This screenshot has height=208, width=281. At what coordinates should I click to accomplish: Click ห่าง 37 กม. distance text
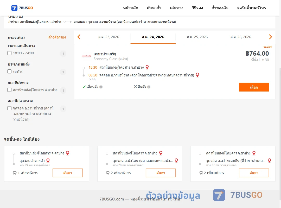tap(221, 165)
